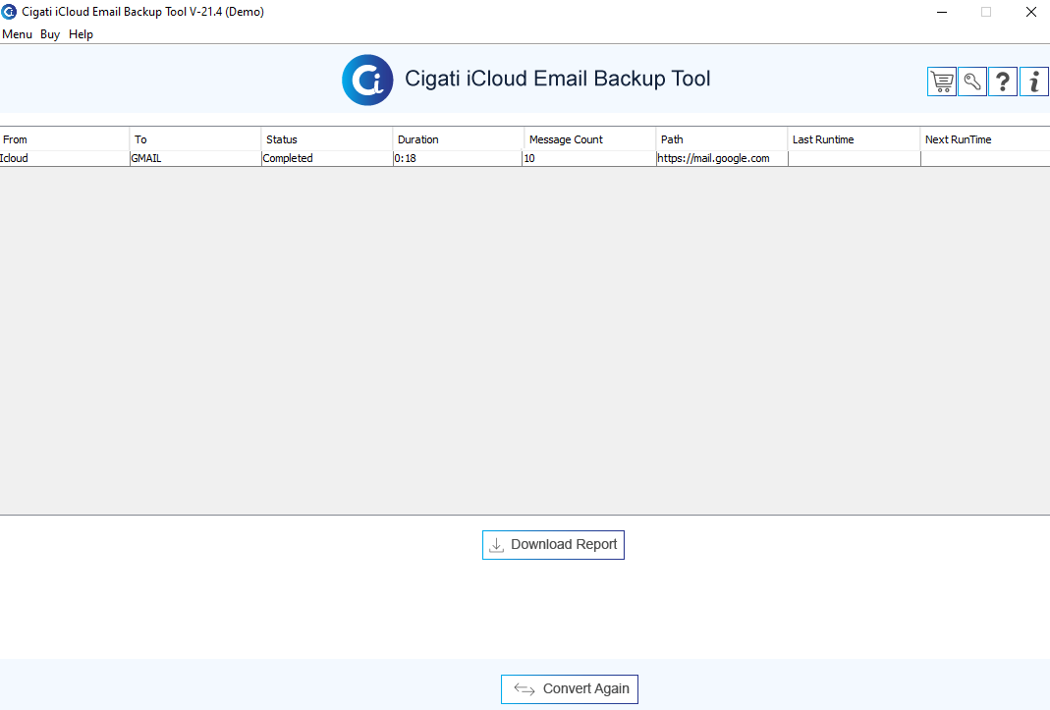Click the info about icon

pyautogui.click(x=1034, y=82)
